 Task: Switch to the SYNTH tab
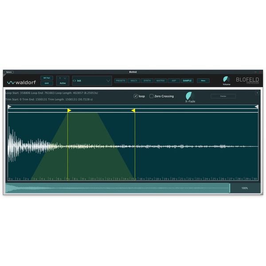147,81
